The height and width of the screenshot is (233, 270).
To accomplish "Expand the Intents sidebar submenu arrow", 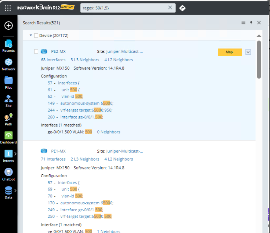I will click(x=16, y=154).
